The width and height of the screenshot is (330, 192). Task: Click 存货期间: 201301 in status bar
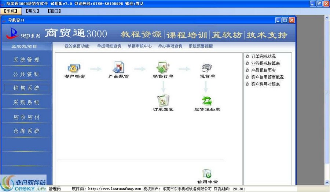229,189
